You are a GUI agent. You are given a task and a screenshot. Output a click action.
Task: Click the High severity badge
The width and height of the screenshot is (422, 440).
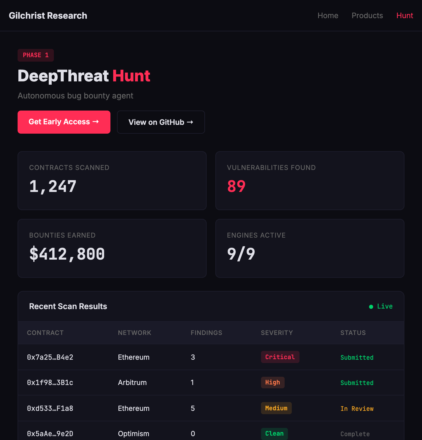tap(273, 383)
